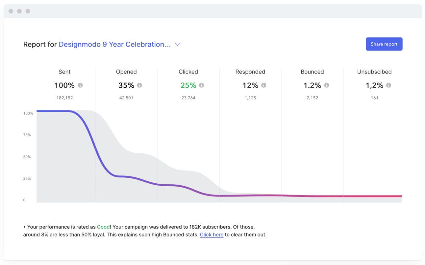Select the Sent column header
The image size is (425, 265).
(64, 72)
